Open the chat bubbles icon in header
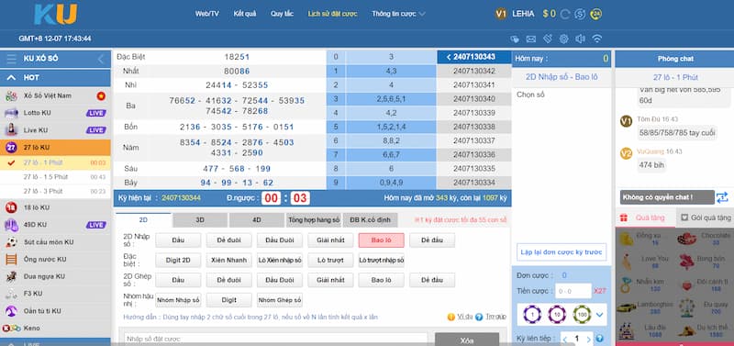Screen dimensions: 734x346 coord(515,39)
